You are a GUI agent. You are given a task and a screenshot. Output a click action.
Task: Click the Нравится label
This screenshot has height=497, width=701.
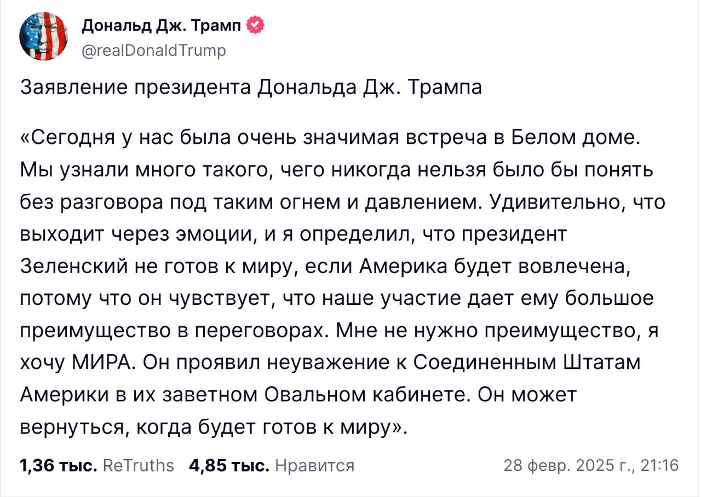click(314, 466)
